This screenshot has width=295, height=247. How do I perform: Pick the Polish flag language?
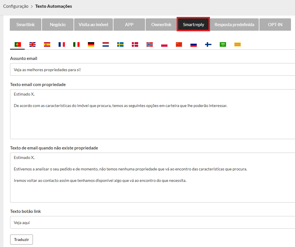point(164,44)
